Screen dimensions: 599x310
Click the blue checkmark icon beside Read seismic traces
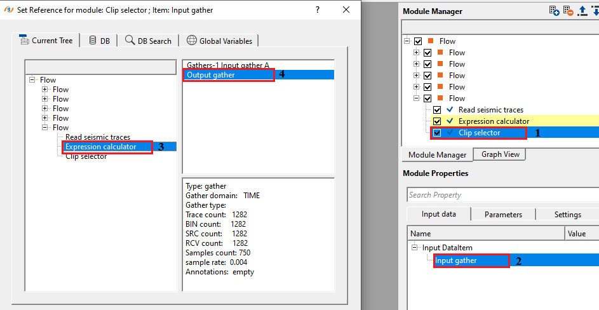[x=450, y=110]
